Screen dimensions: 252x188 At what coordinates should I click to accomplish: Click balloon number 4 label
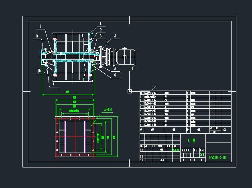[x=115, y=36]
